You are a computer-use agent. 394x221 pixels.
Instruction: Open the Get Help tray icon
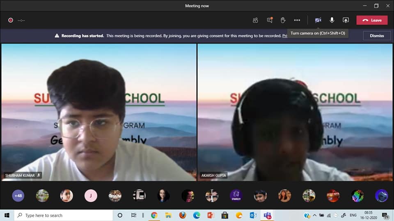point(307,215)
